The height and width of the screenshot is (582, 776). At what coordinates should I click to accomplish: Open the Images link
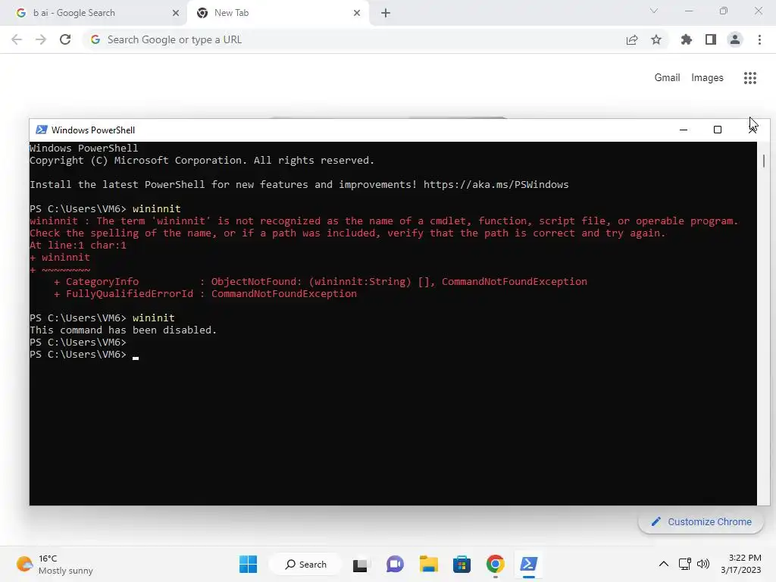pos(707,78)
